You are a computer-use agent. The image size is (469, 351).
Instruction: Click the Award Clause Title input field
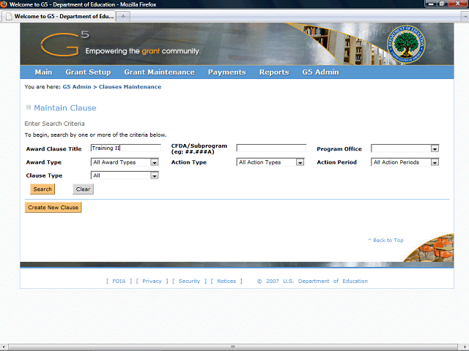pos(126,148)
